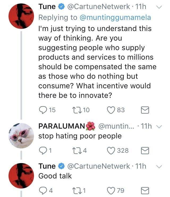This screenshot has height=197, width=170.
Task: Retweet the 'Good talk' tweet
Action: point(77,190)
